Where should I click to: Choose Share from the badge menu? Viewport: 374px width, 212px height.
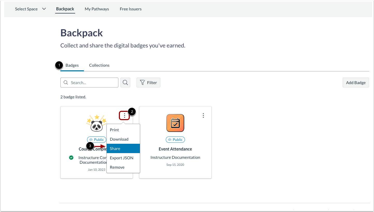[x=123, y=148]
